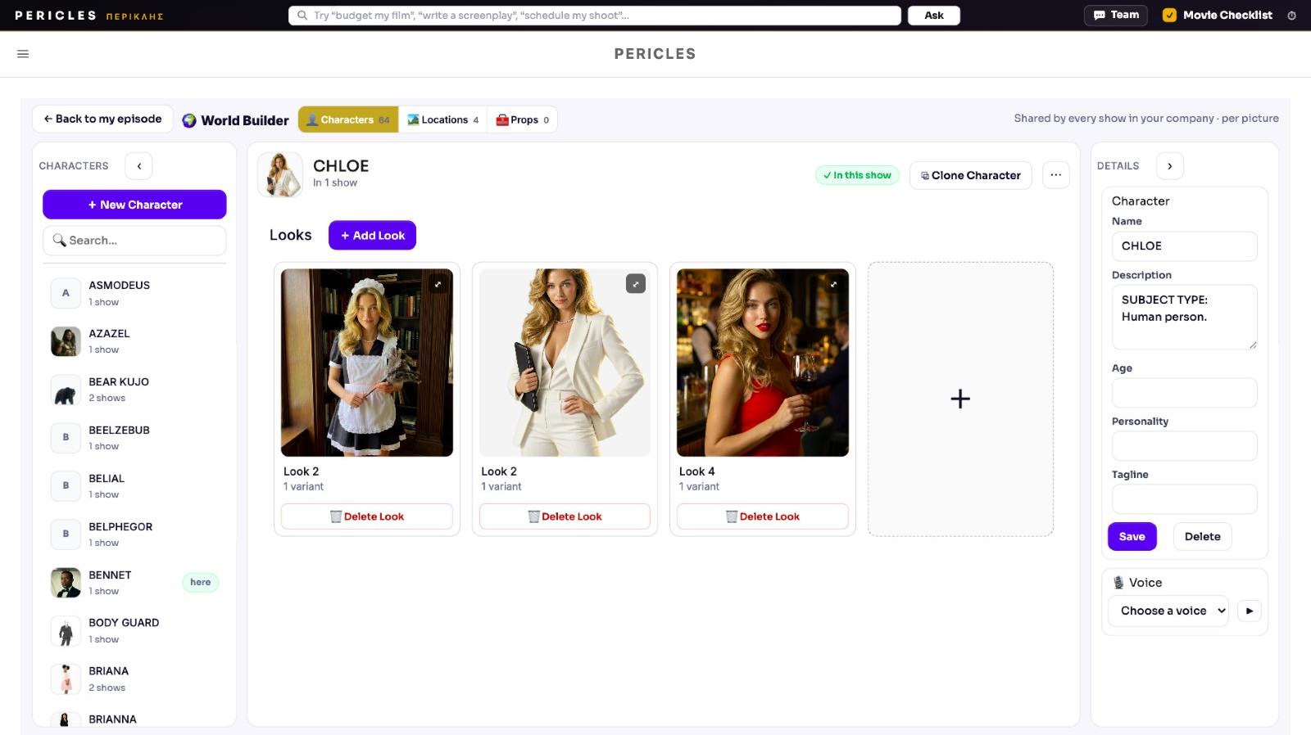Open the three-dot more options menu
The image size is (1311, 735).
(1055, 175)
